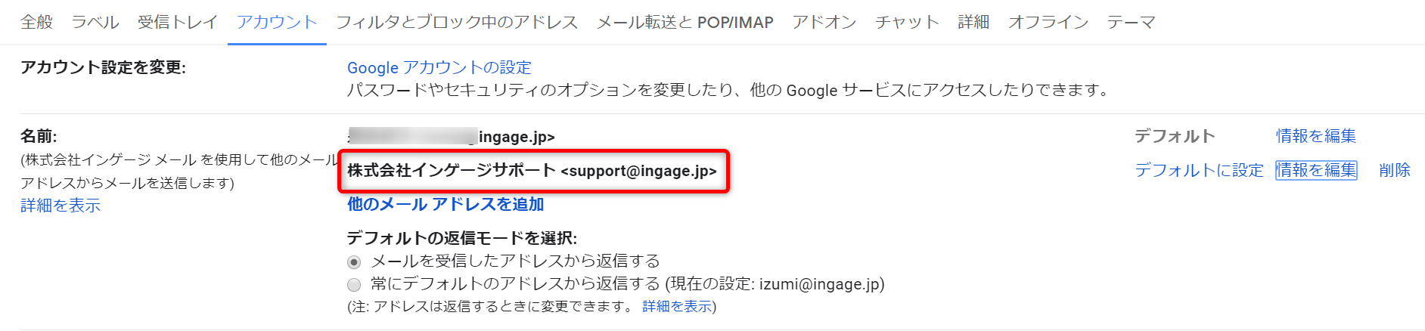Open the テーマ tab

pyautogui.click(x=1131, y=23)
